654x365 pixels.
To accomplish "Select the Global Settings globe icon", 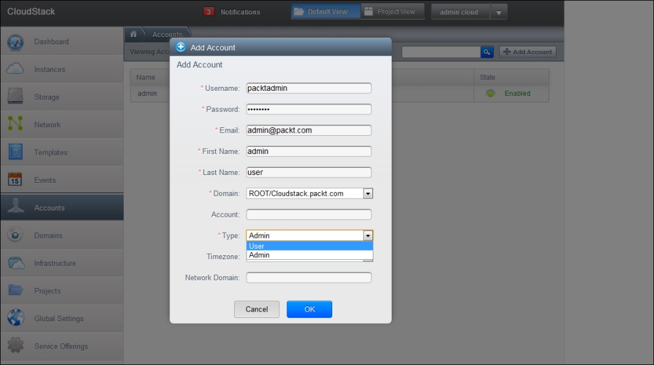I will (16, 318).
